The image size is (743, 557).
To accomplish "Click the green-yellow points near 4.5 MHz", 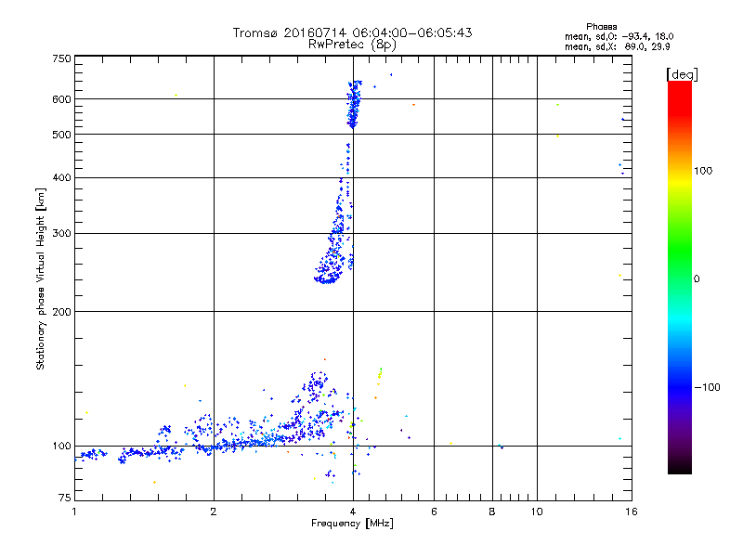I will pyautogui.click(x=380, y=374).
